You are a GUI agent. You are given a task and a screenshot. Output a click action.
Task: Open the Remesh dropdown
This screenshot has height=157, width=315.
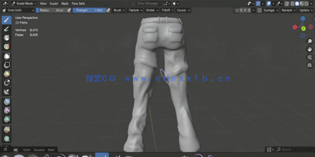point(289,10)
